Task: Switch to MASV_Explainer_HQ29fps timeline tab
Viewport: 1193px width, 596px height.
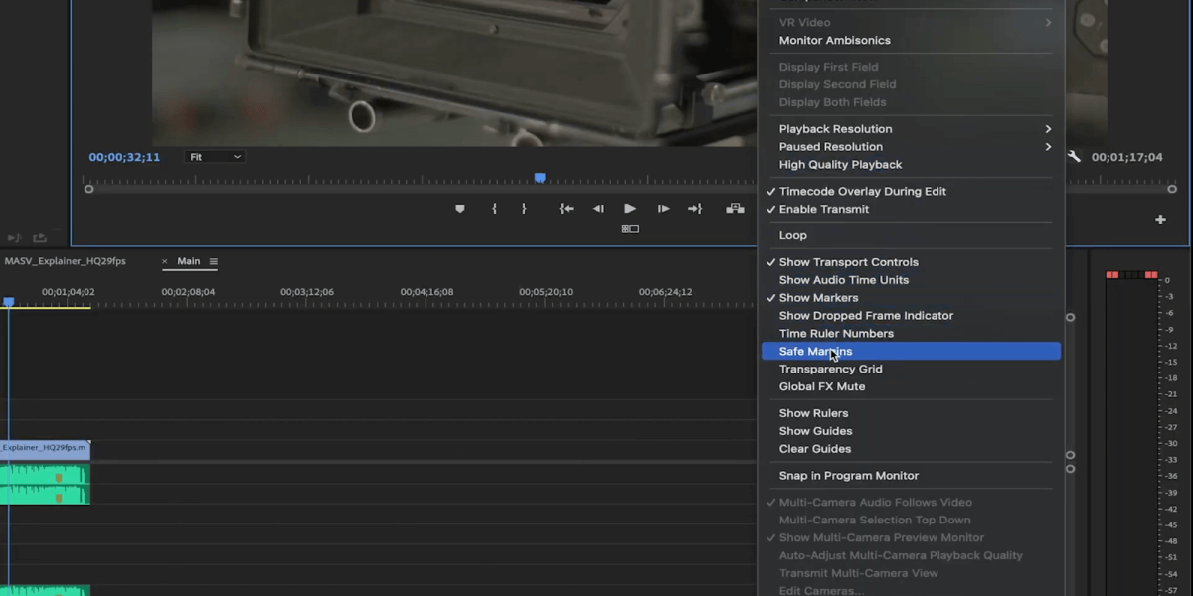Action: tap(66, 261)
